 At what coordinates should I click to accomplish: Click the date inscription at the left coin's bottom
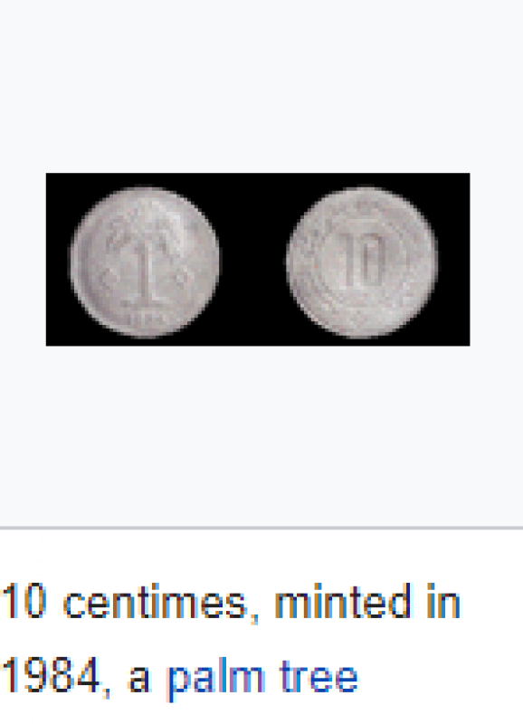point(147,319)
